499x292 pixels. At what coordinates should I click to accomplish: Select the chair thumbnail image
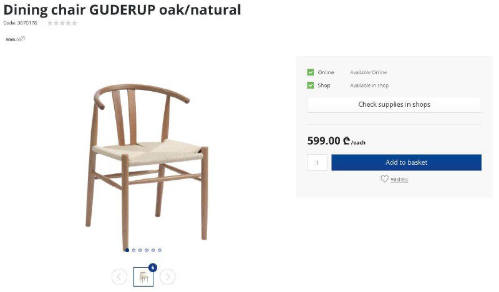(143, 276)
